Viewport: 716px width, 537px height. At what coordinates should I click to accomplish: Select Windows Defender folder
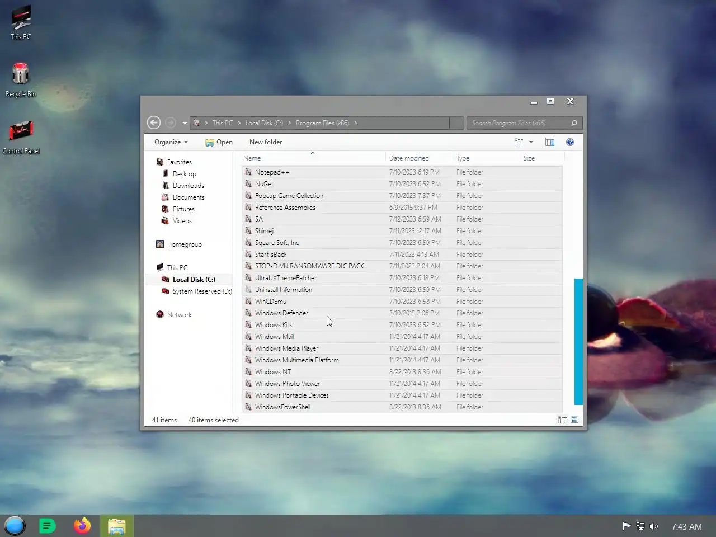402,313
